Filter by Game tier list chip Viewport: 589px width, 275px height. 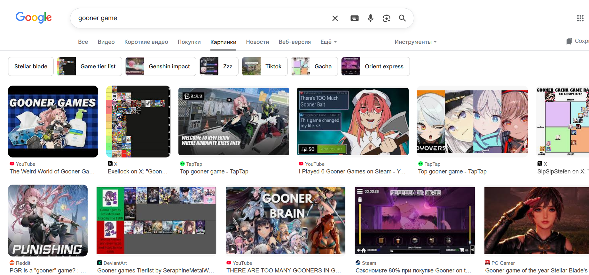coord(90,66)
